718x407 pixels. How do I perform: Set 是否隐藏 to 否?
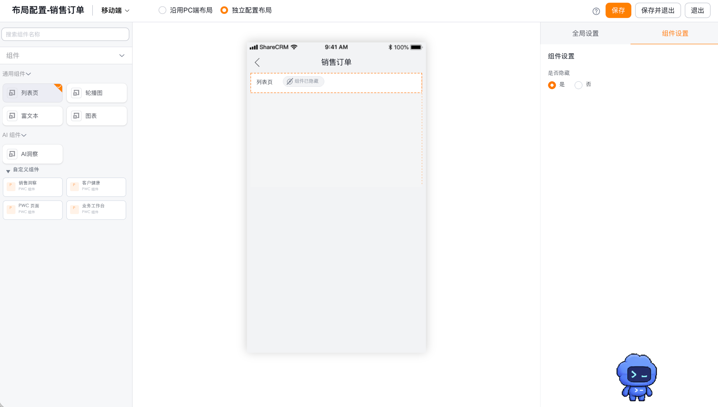(583, 85)
